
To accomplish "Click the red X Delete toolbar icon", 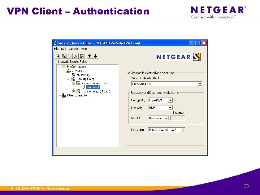I will [x=75, y=56].
